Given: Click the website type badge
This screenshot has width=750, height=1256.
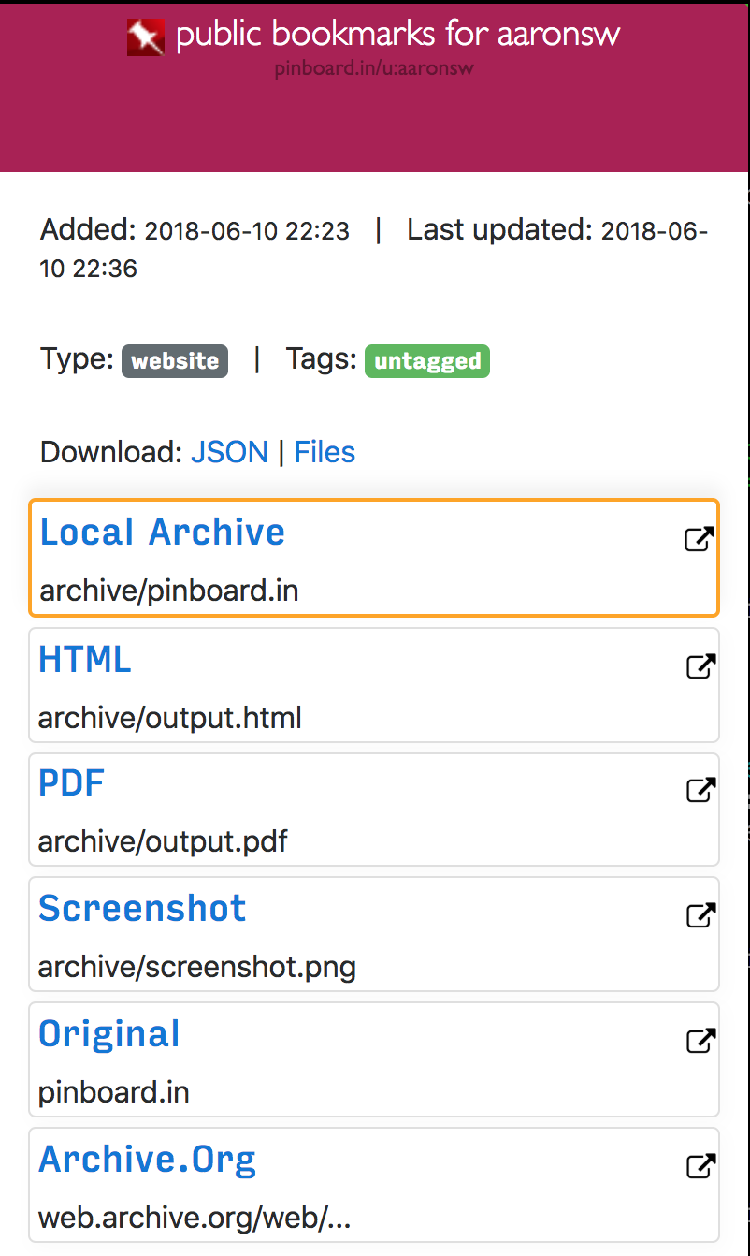Looking at the screenshot, I should click(x=175, y=361).
